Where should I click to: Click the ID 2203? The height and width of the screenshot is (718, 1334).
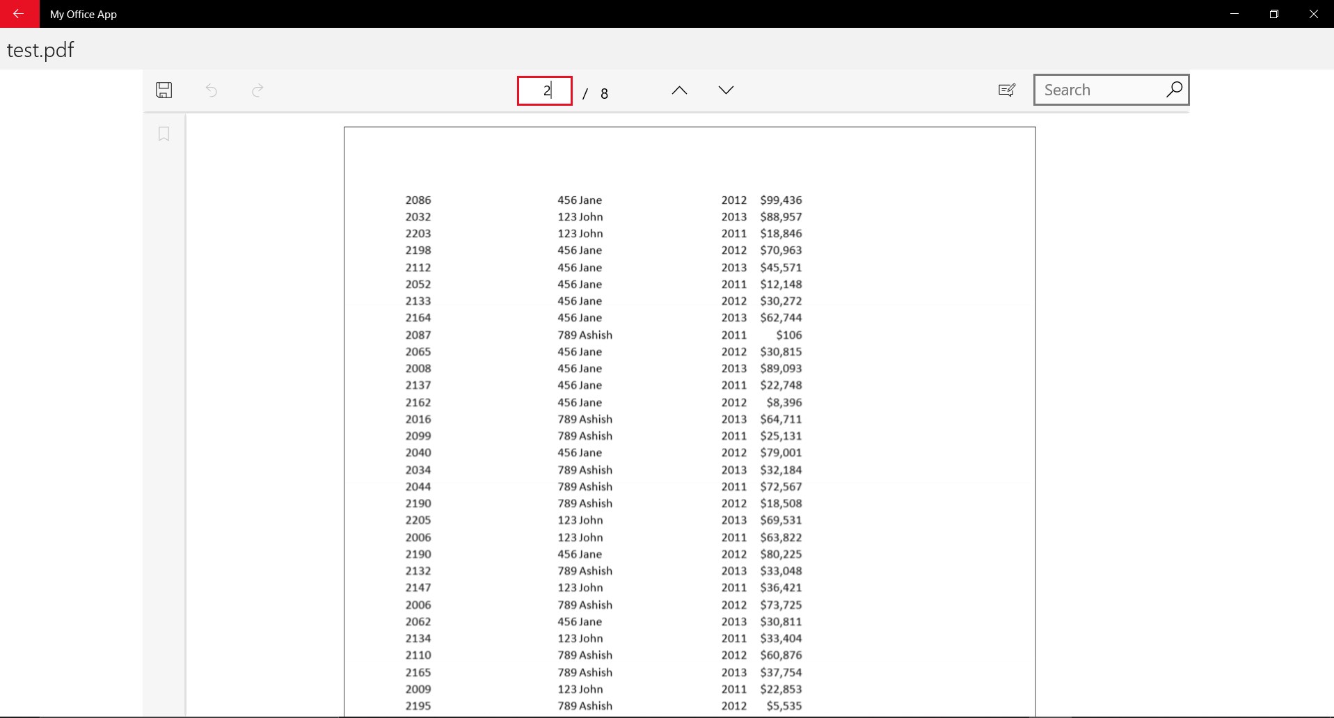(x=418, y=233)
